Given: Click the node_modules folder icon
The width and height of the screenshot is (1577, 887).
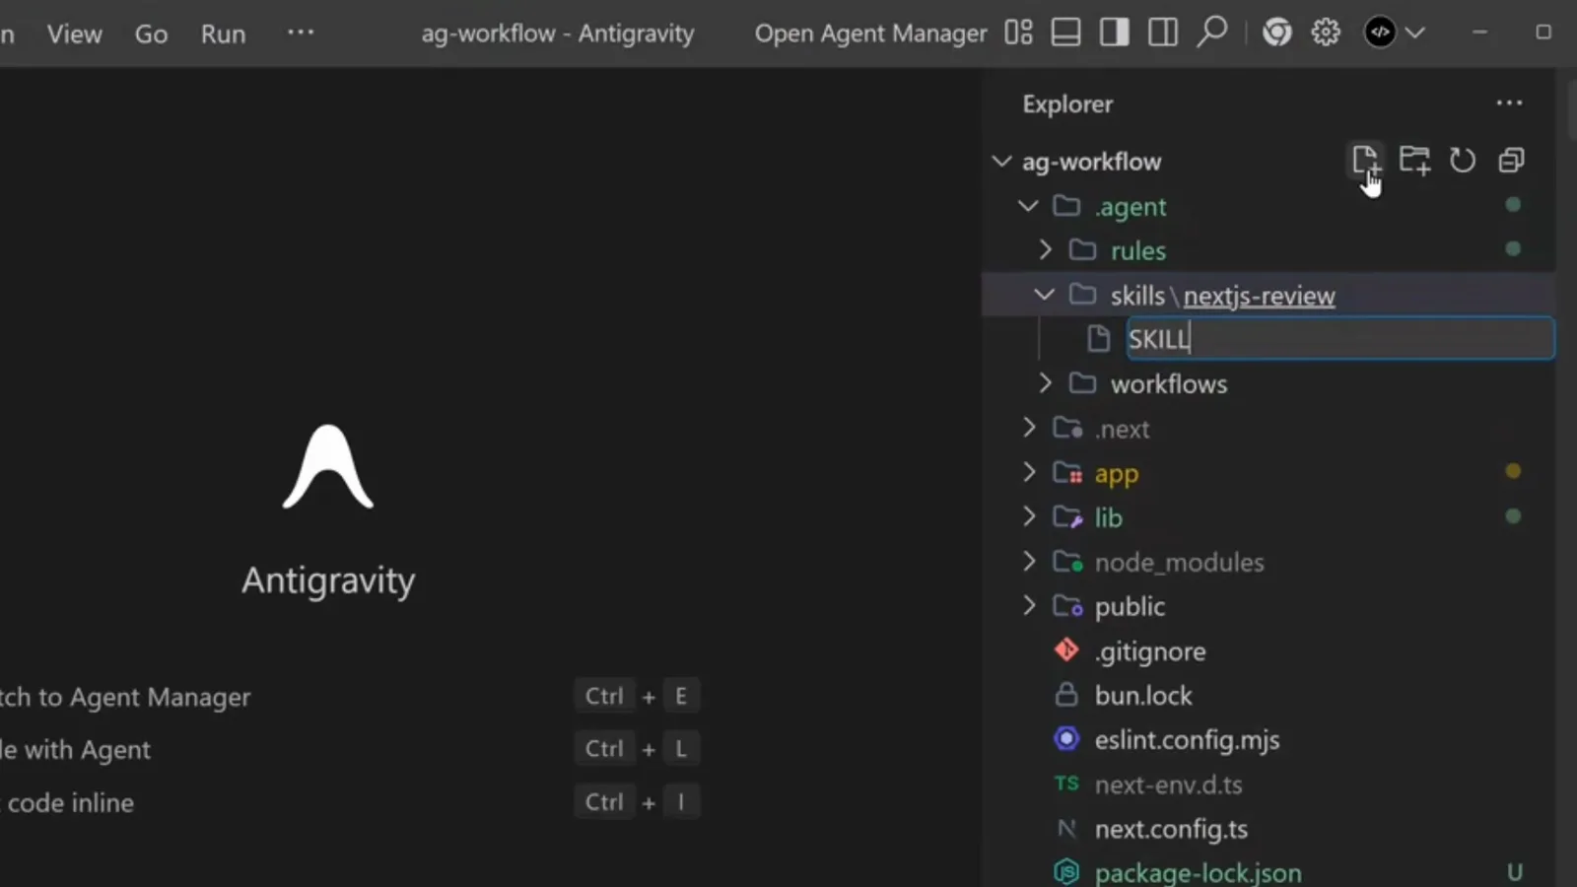Looking at the screenshot, I should (x=1067, y=562).
